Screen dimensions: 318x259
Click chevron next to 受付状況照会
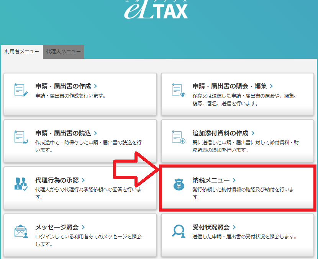234,227
